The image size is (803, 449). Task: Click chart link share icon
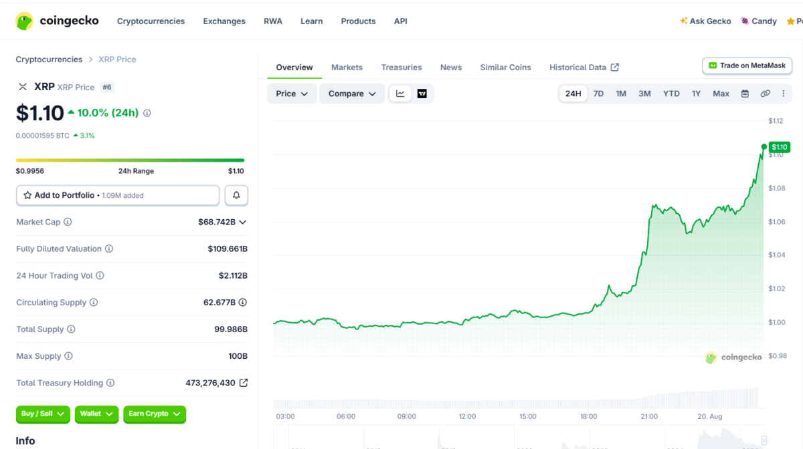pyautogui.click(x=765, y=94)
